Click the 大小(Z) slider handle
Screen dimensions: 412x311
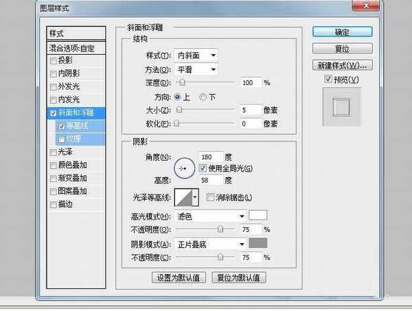tap(179, 110)
